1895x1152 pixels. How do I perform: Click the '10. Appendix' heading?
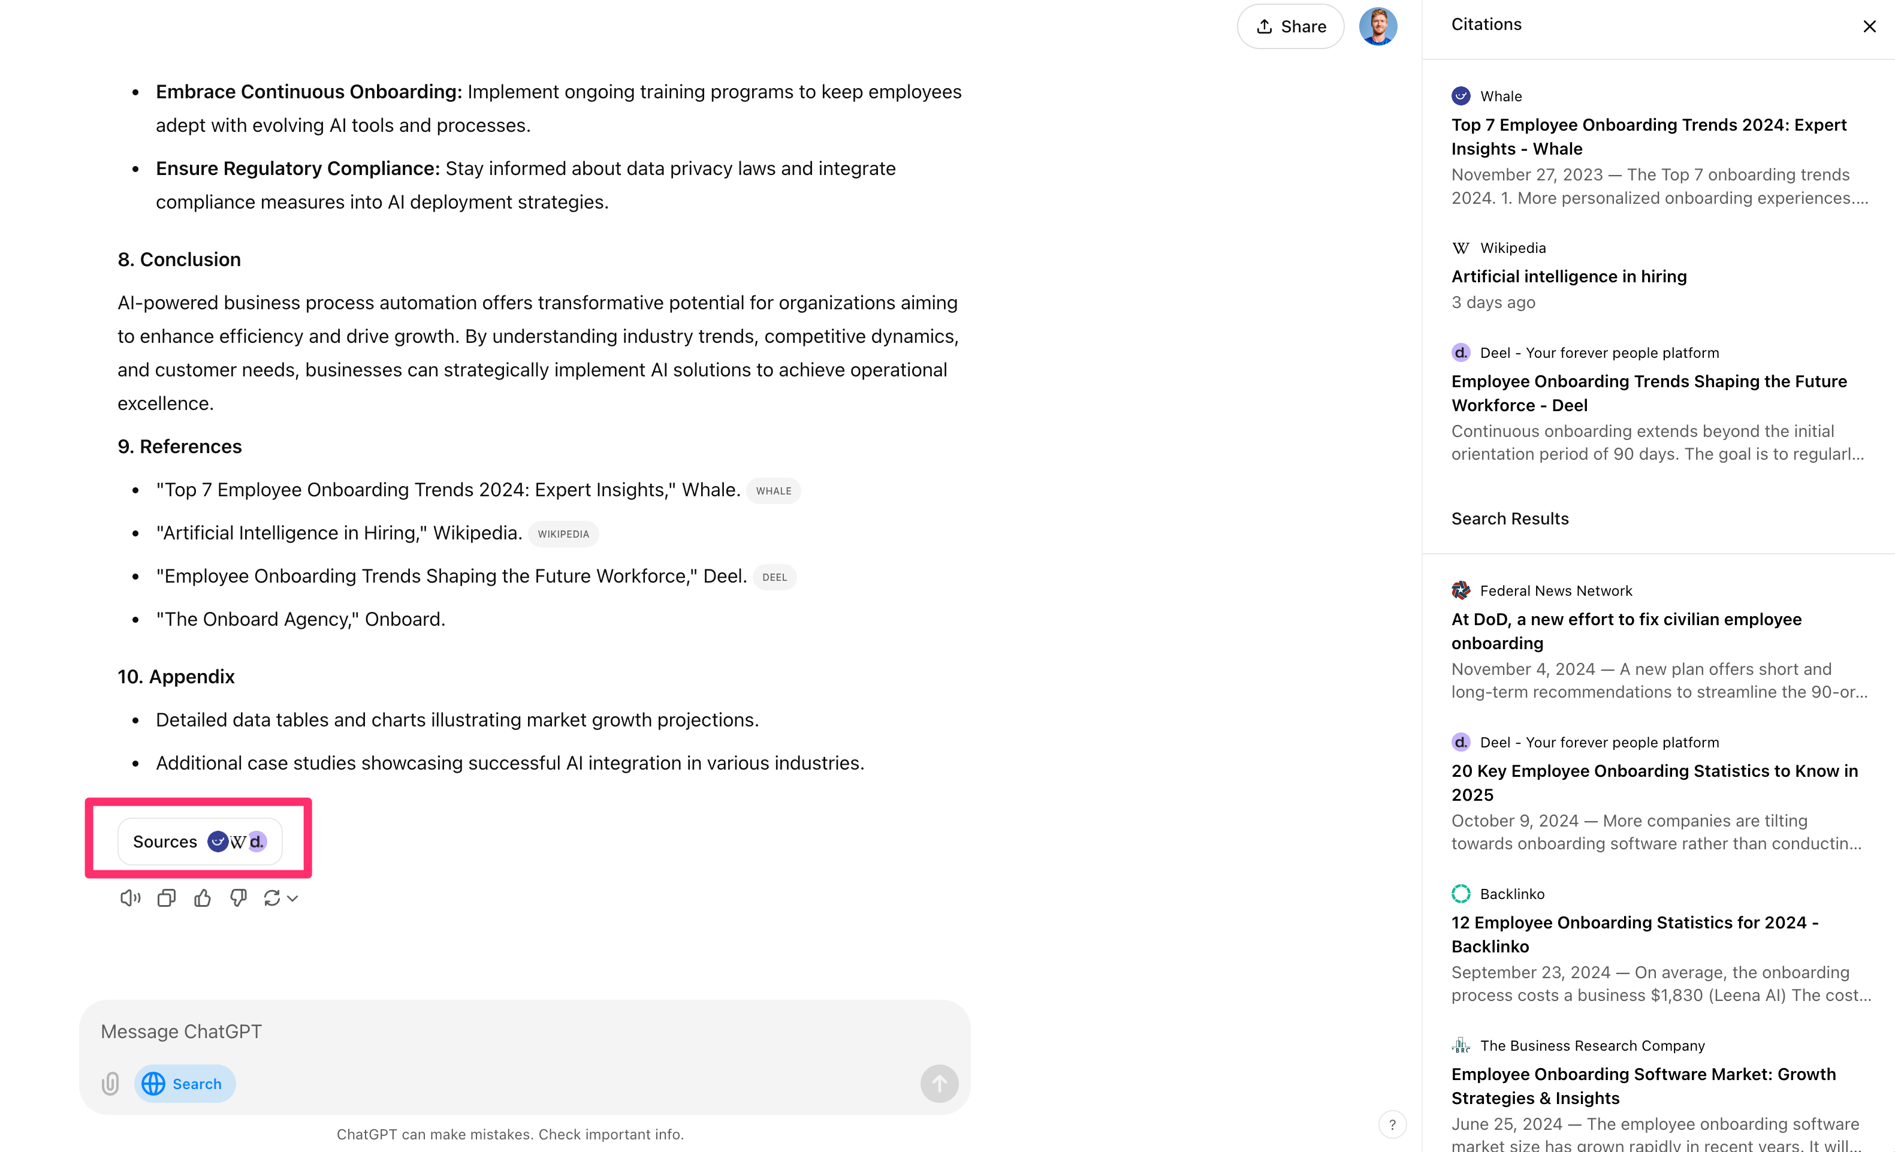176,677
